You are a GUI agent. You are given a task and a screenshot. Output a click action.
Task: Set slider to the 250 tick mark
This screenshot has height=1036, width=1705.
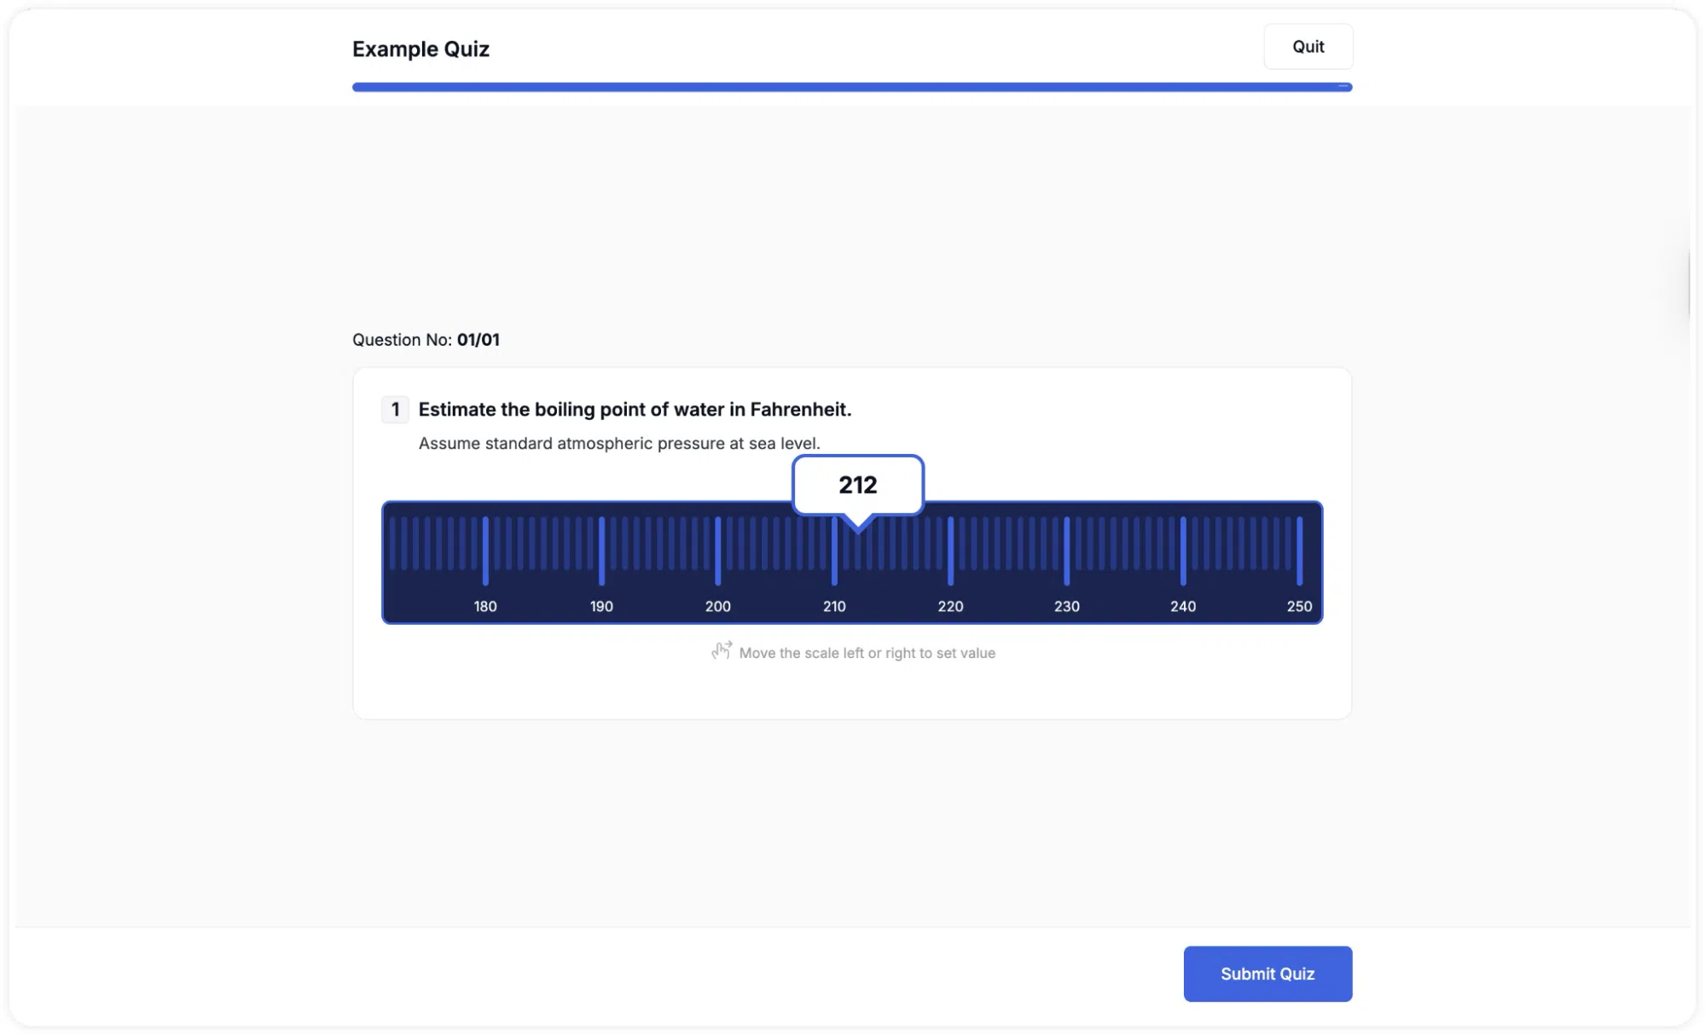(x=1300, y=551)
